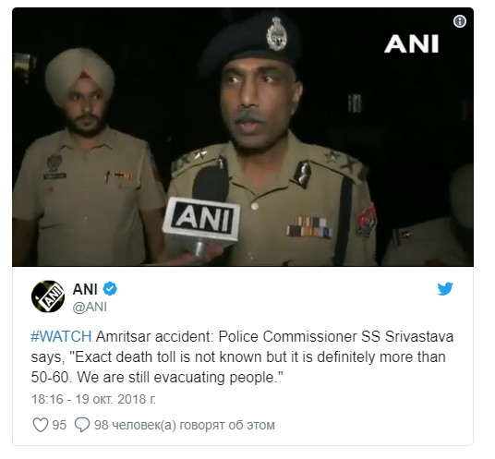The width and height of the screenshot is (495, 459).
Task: Click the ANI watermark on video
Action: click(411, 44)
